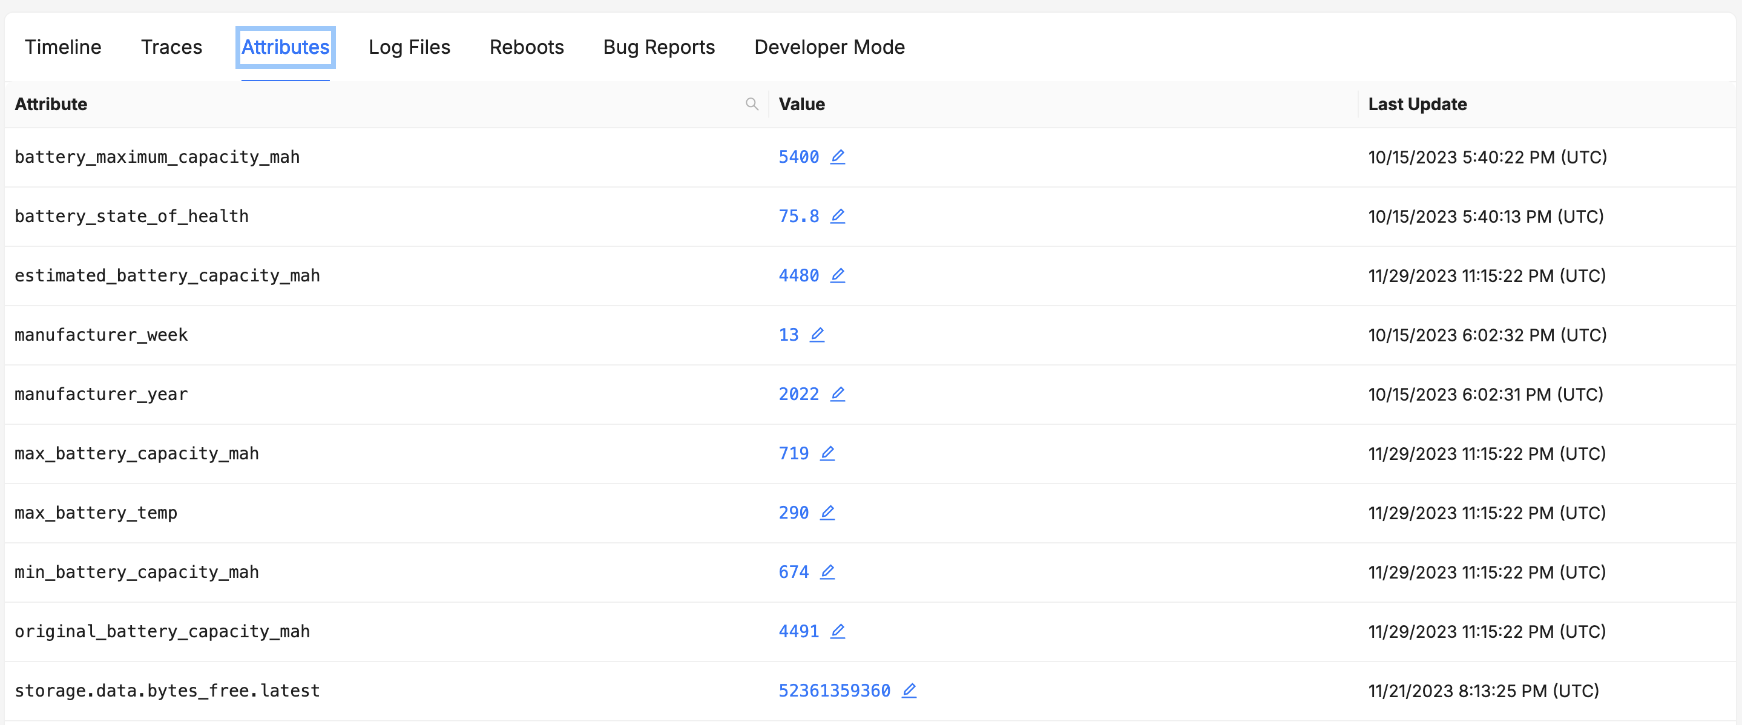Click pencil icon next to min_battery_capacity_mah

pos(827,572)
